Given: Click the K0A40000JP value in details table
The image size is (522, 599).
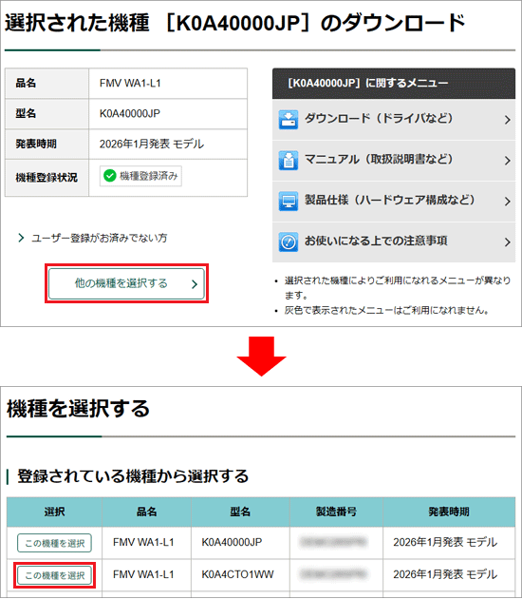Looking at the screenshot, I should pos(130,113).
